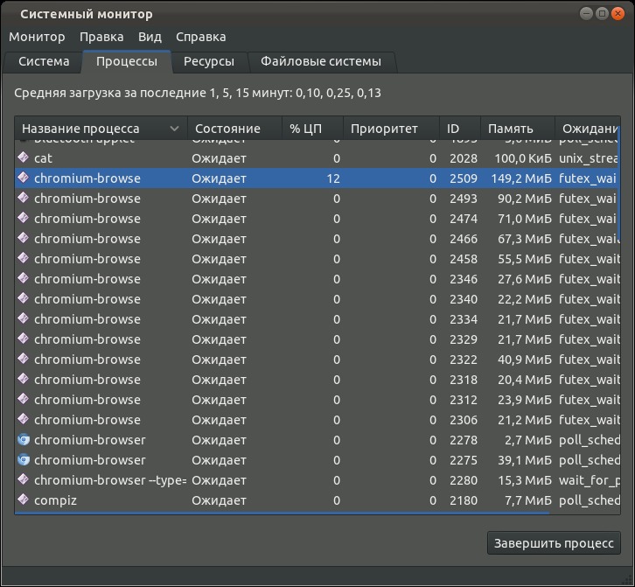Click the Chromium logo icon for process 2278
The width and height of the screenshot is (635, 587).
pyautogui.click(x=24, y=440)
